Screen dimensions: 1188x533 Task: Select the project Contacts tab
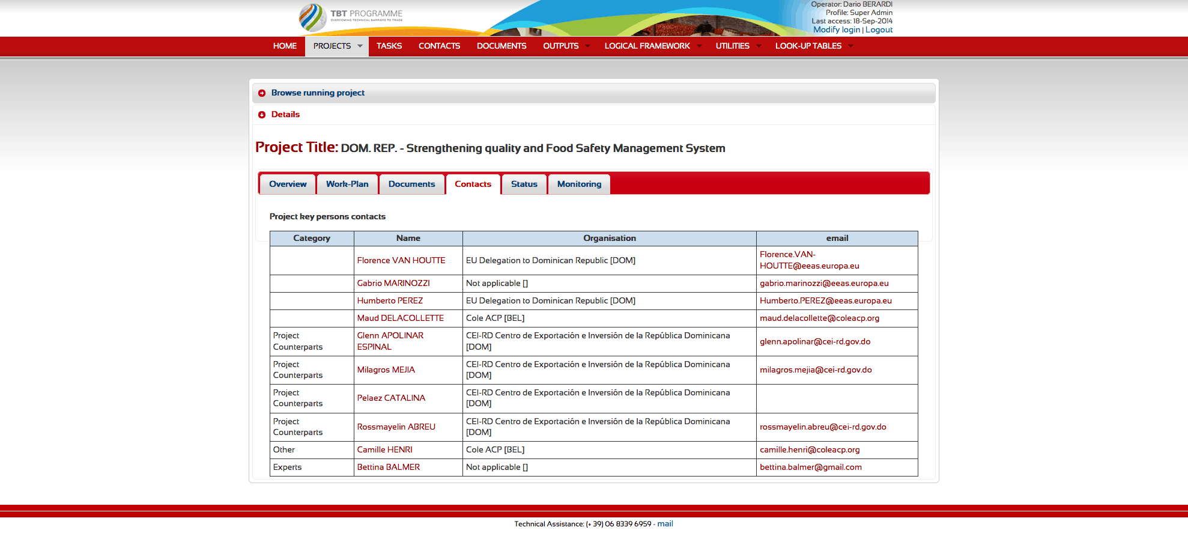point(473,184)
